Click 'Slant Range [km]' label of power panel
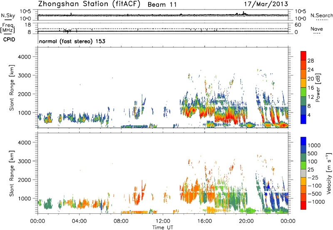The width and height of the screenshot is (333, 230). pos(11,88)
